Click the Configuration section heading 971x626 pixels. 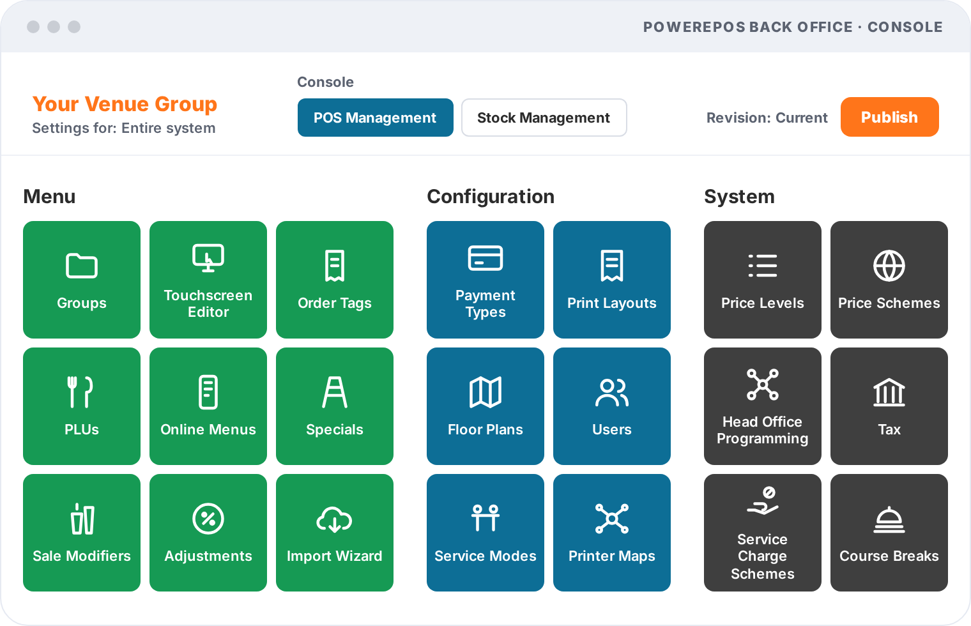pos(491,197)
